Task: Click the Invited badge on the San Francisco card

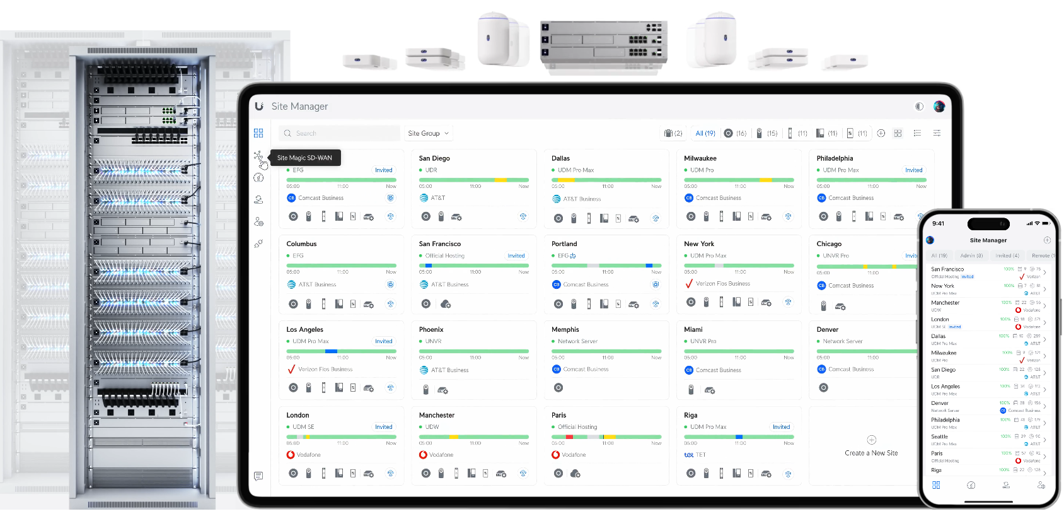Action: point(516,255)
